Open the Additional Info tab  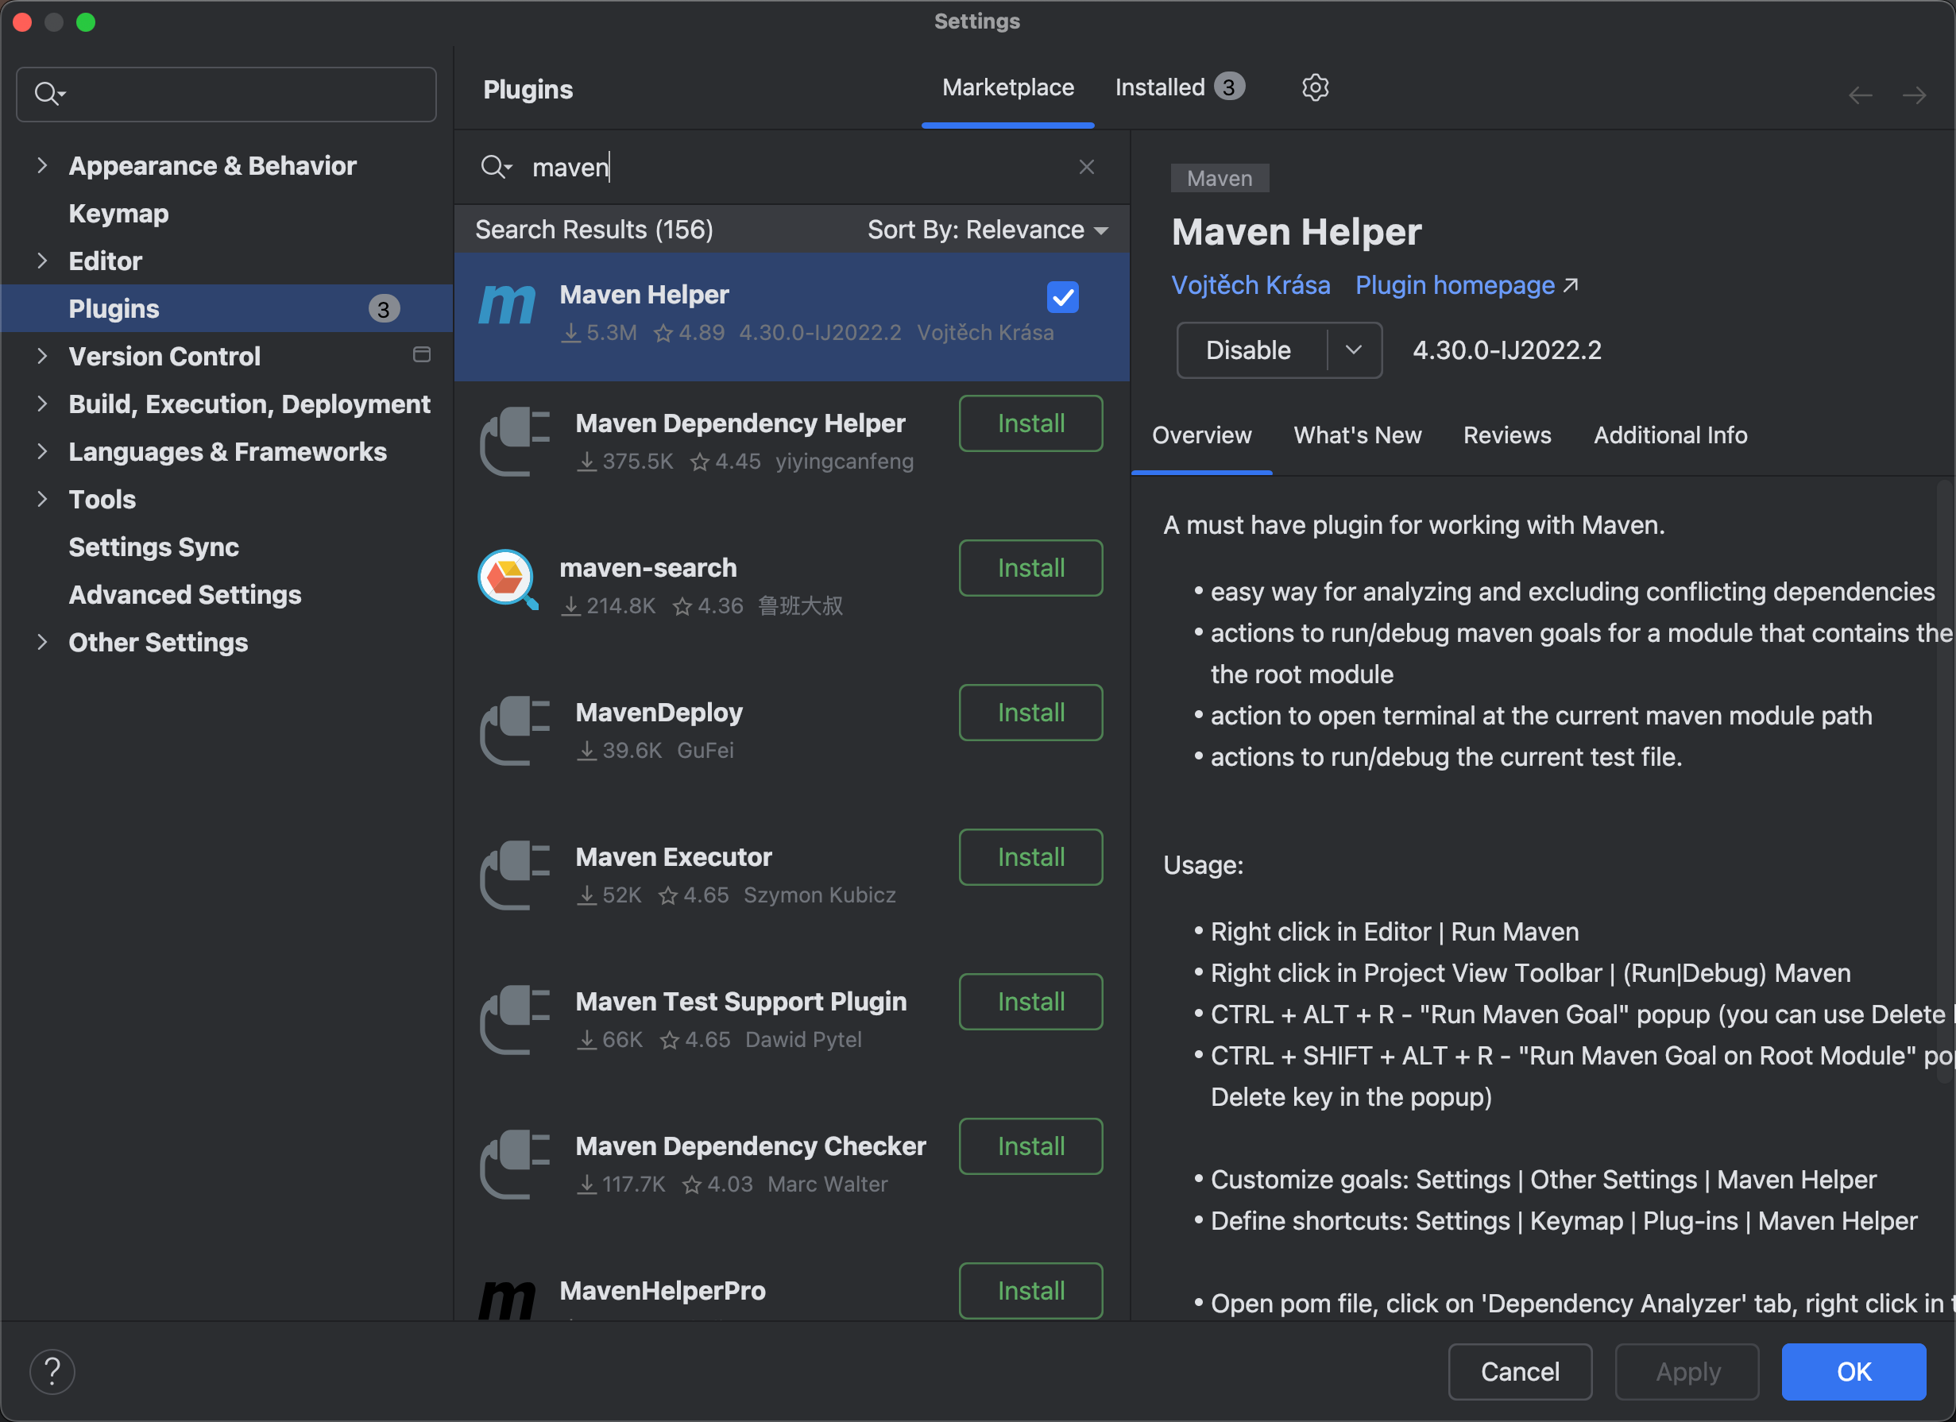(1670, 435)
